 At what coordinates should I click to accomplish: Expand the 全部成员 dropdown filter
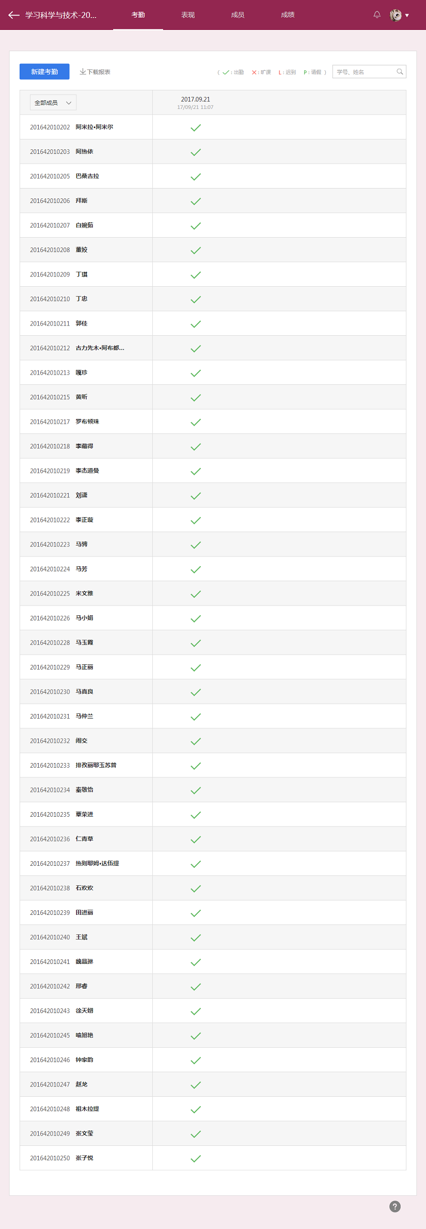(x=53, y=103)
